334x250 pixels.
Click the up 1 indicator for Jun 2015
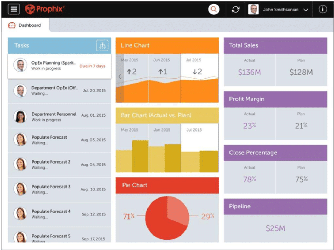163,72
